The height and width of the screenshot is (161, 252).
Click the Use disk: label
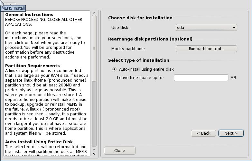(x=120, y=27)
